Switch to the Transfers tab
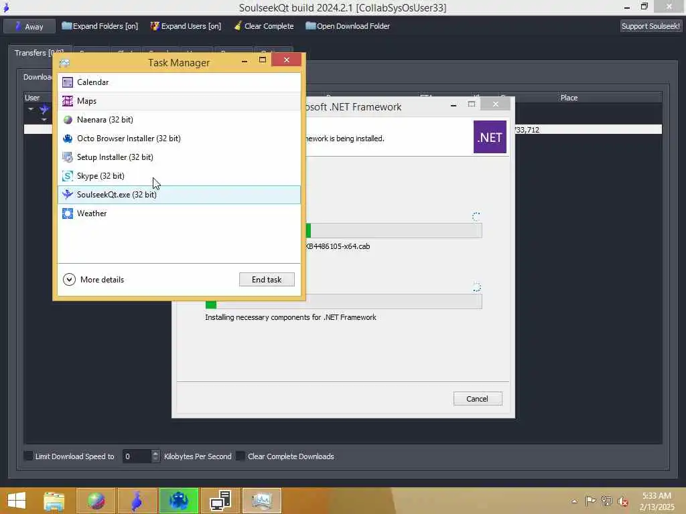 click(38, 53)
